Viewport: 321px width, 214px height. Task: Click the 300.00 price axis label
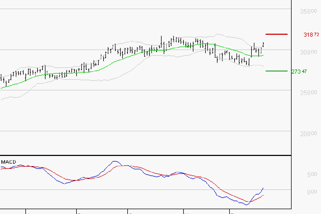click(x=308, y=52)
